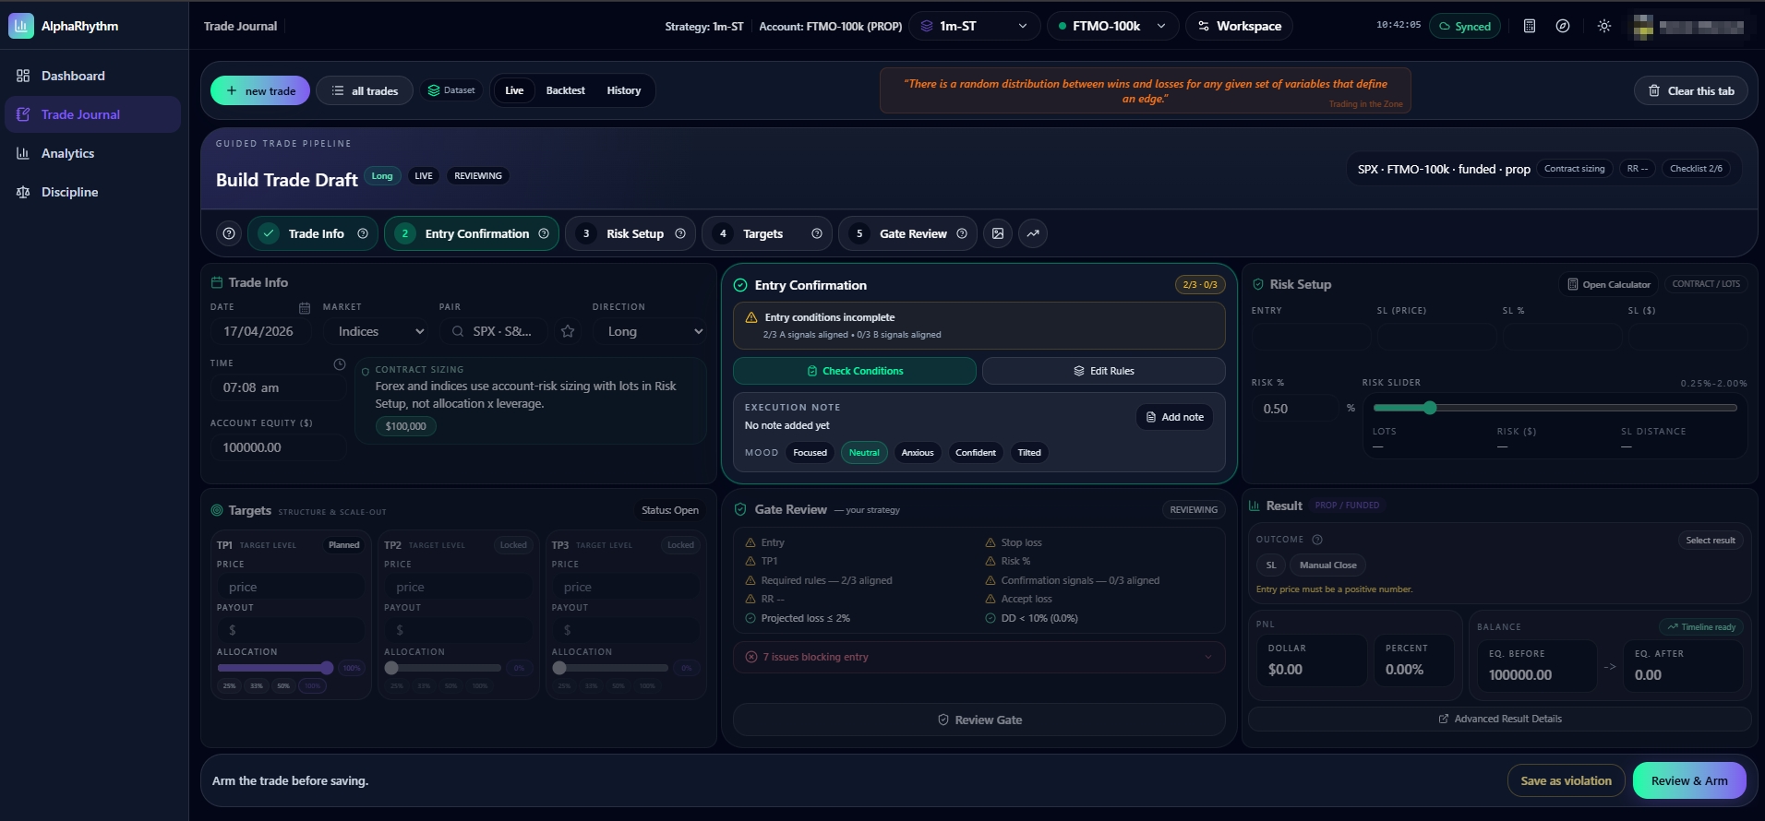
Task: Select the Tilted mood chip
Action: pos(1029,453)
